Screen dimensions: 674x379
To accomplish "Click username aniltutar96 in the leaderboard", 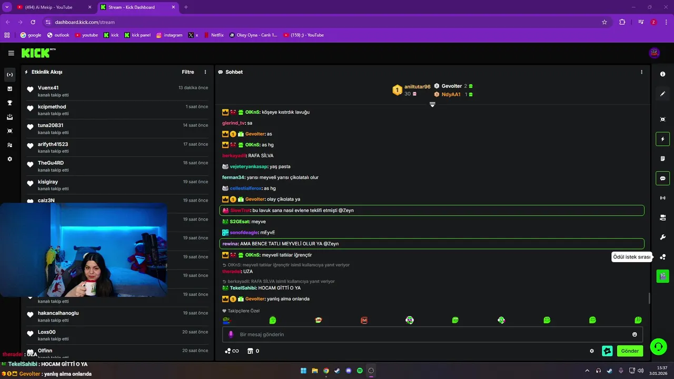I will click(417, 87).
